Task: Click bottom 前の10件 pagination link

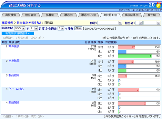Action: click(x=22, y=116)
